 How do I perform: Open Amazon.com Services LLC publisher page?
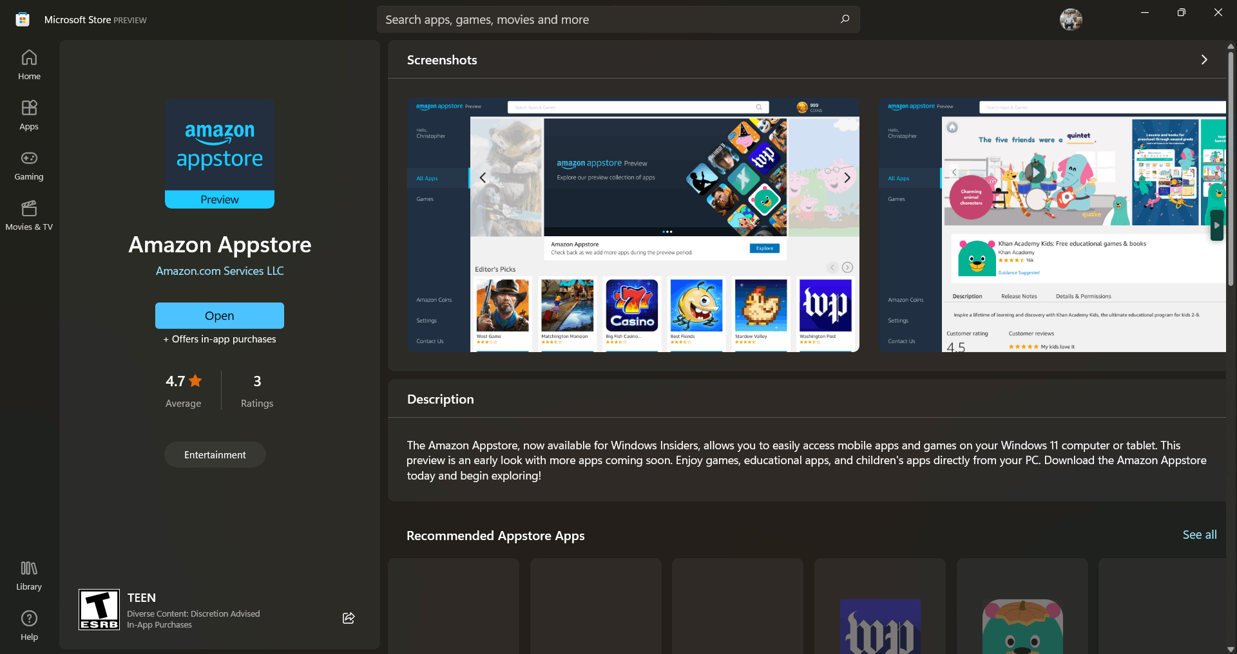tap(219, 271)
